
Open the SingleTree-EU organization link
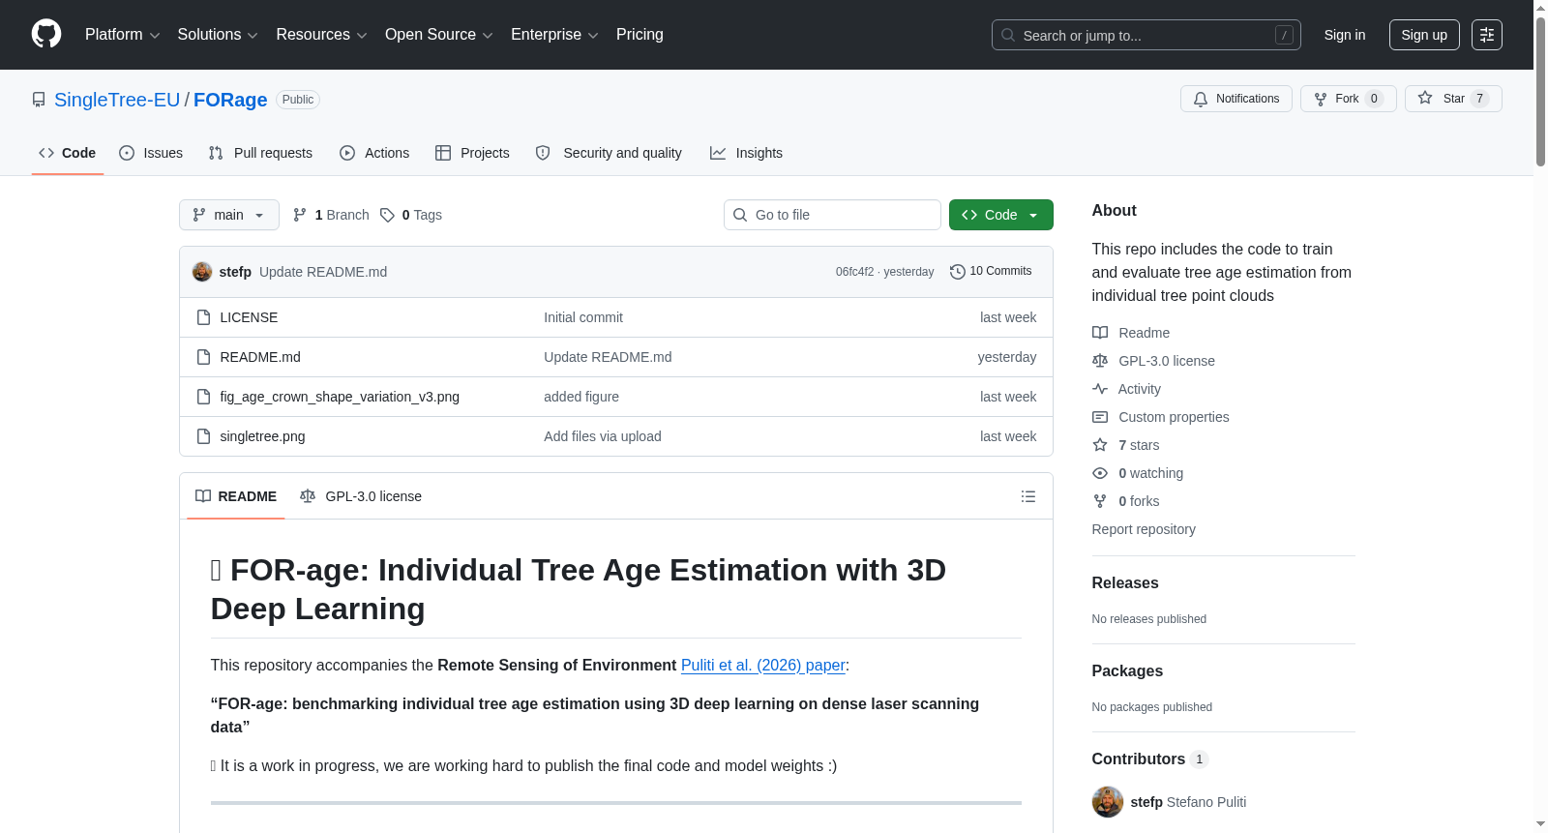coord(117,100)
